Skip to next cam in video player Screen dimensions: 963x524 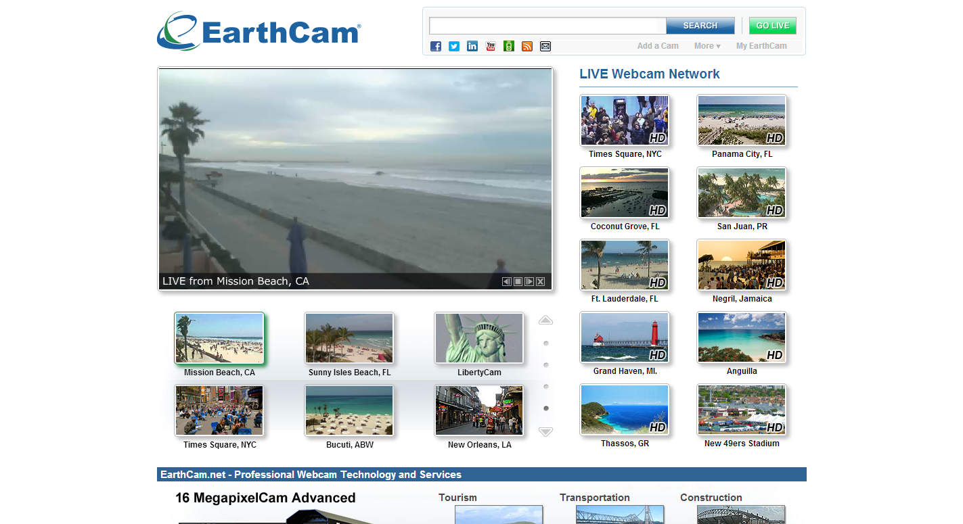(x=529, y=281)
